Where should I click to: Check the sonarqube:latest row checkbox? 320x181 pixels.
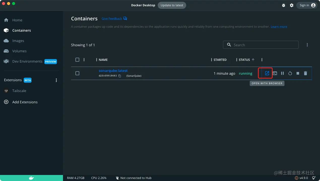(77, 73)
